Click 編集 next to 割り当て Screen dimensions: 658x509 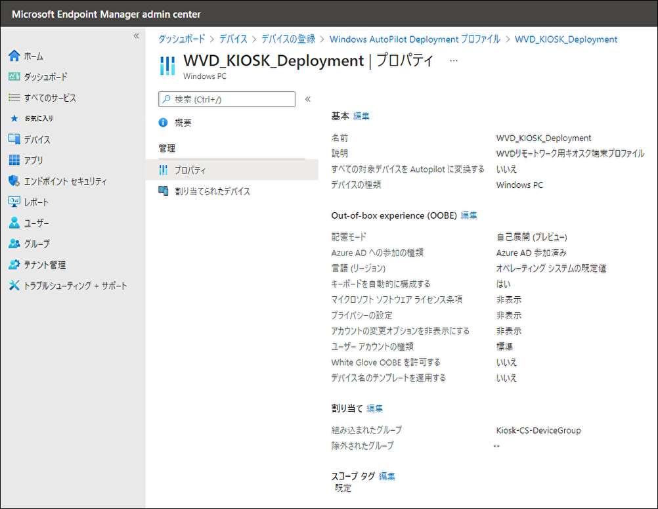374,409
